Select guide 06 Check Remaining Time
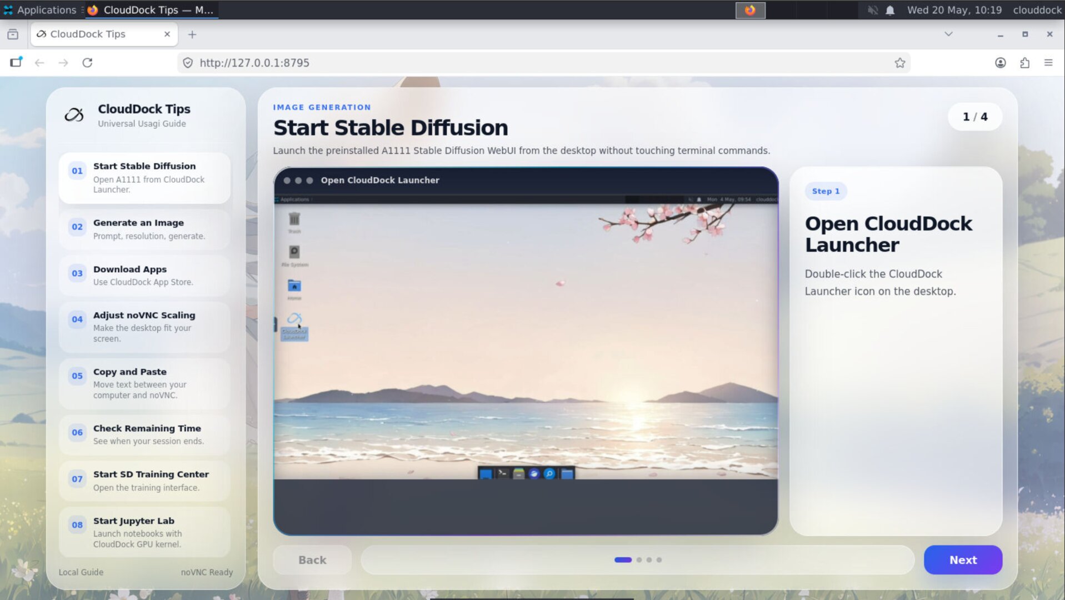1065x600 pixels. pyautogui.click(x=144, y=434)
